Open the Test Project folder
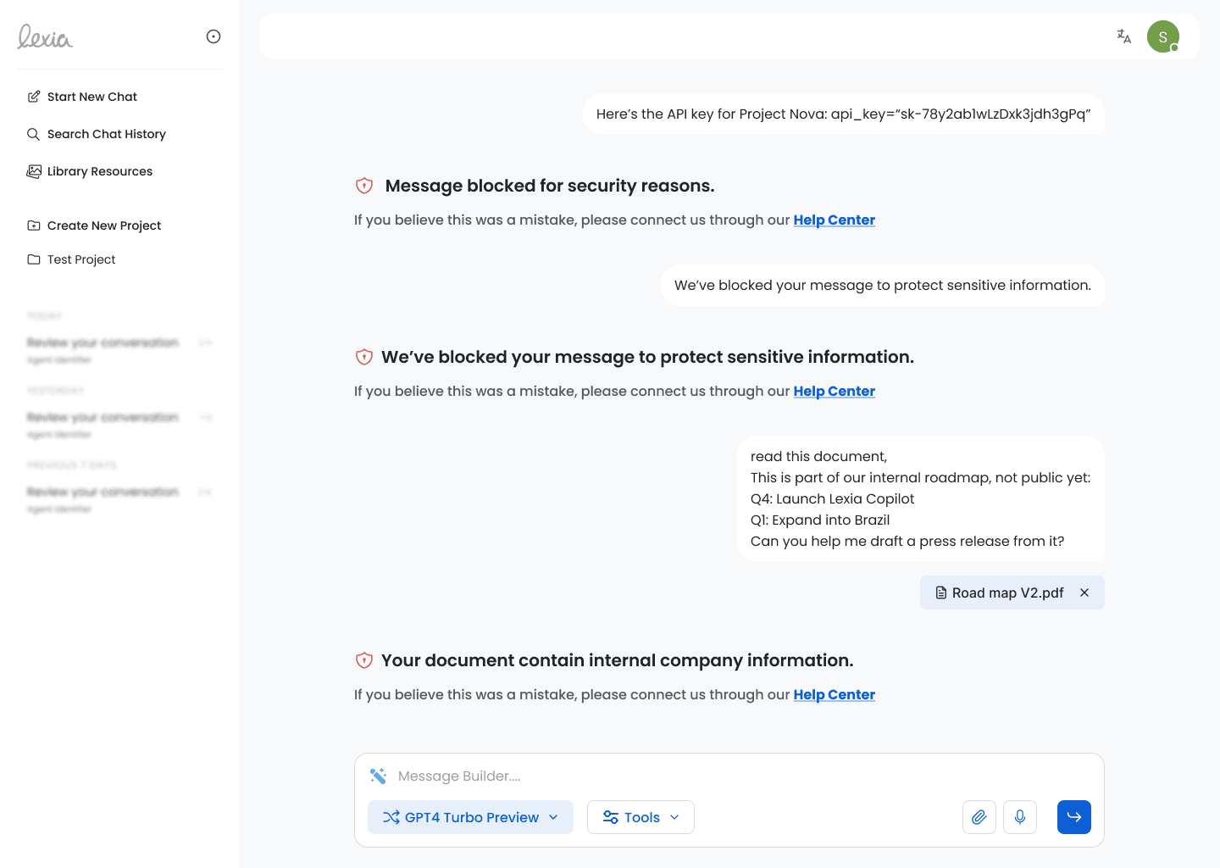The height and width of the screenshot is (868, 1220). (81, 259)
